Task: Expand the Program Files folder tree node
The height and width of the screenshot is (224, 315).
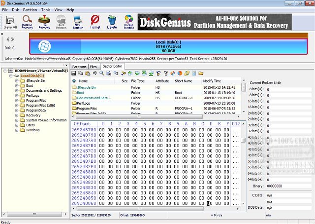Action: point(17,100)
